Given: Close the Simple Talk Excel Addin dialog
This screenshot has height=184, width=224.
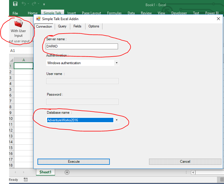Looking at the screenshot, I should [x=218, y=19].
